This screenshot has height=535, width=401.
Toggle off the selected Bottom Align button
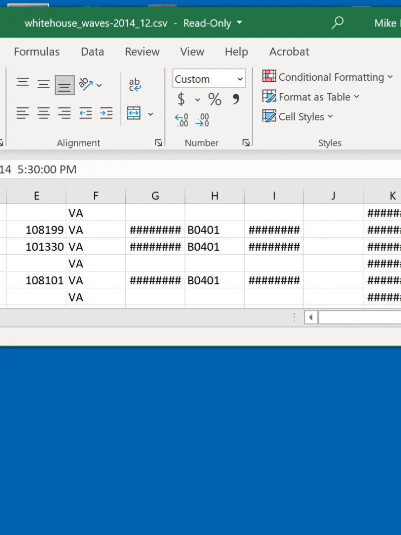click(x=65, y=85)
